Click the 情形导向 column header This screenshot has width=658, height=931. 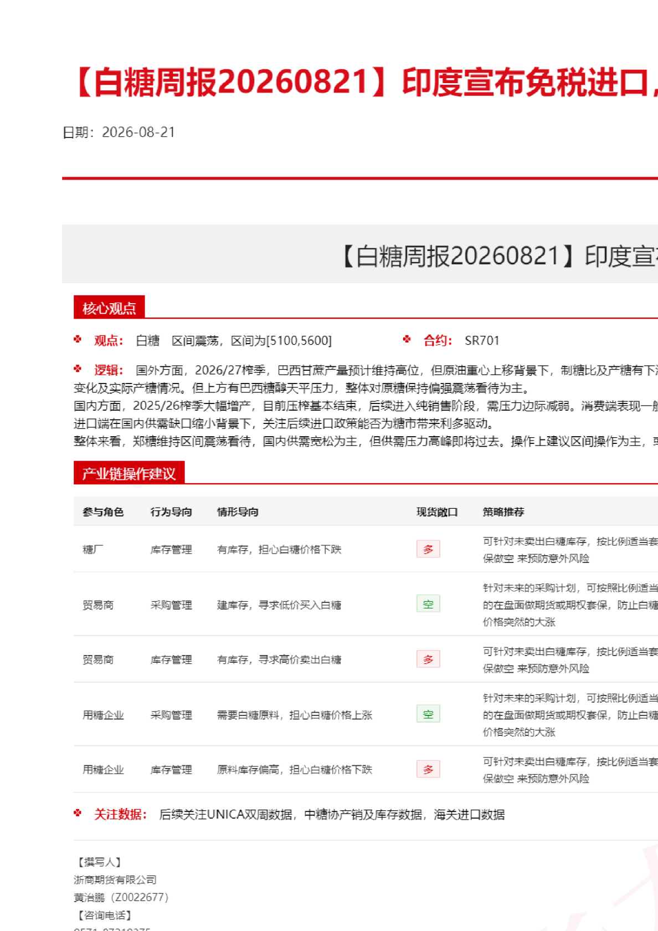click(238, 512)
